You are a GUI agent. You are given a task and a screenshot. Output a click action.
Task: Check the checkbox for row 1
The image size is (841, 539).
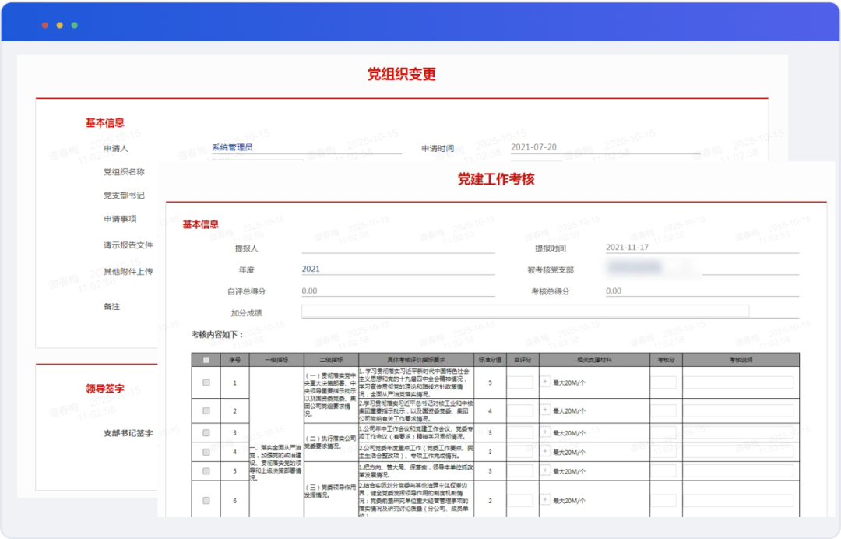[x=206, y=382]
